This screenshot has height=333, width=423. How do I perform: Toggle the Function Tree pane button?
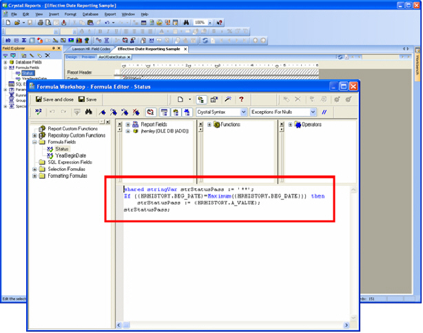[x=176, y=112]
